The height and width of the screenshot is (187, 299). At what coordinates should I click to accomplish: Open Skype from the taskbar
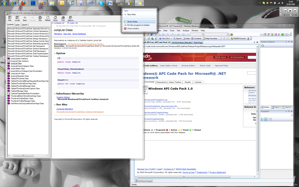[100, 3]
